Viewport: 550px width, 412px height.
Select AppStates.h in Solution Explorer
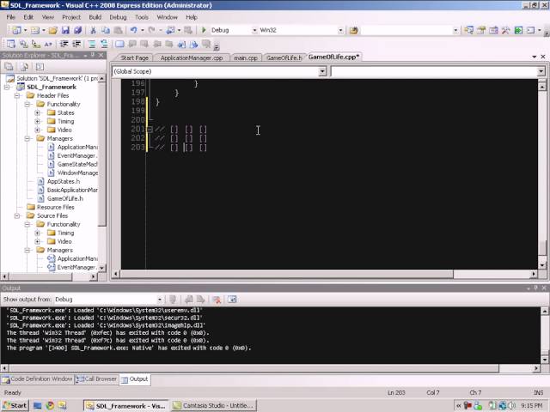click(64, 181)
